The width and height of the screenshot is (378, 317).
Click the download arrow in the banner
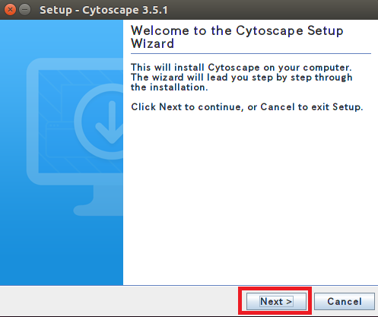[x=110, y=122]
